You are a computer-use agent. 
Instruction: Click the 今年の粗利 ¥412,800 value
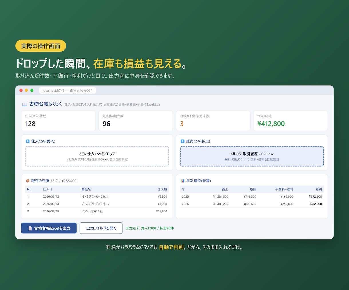coord(271,124)
